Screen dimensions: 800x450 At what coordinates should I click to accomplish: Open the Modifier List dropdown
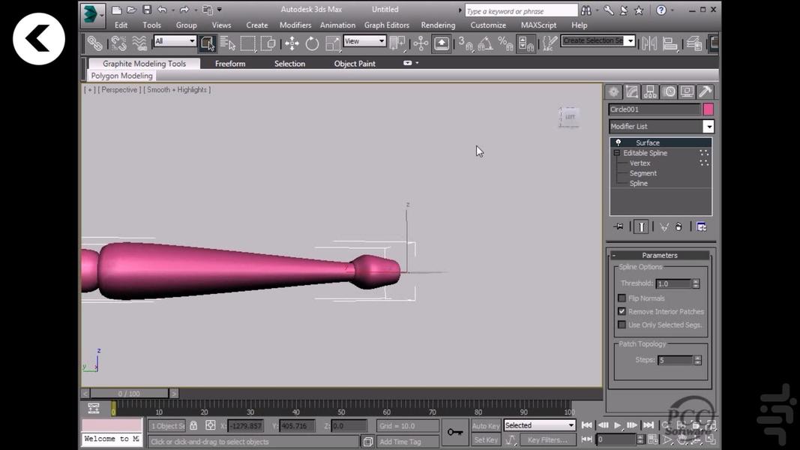(x=708, y=127)
